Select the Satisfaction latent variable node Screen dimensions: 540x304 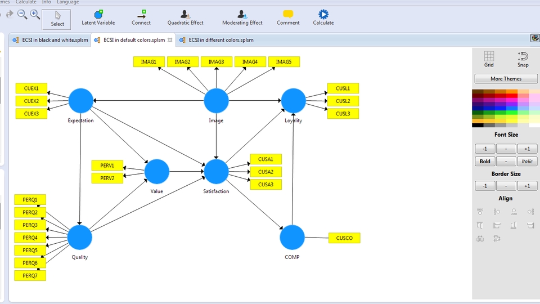pos(216,171)
